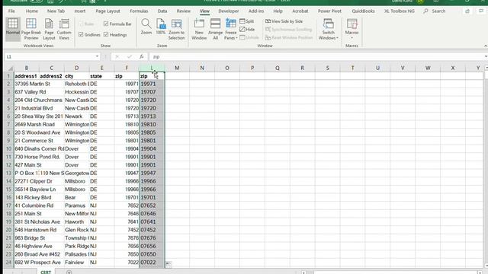The height and width of the screenshot is (274, 488).
Task: Click the Search magnifier icon
Action: (x=425, y=11)
